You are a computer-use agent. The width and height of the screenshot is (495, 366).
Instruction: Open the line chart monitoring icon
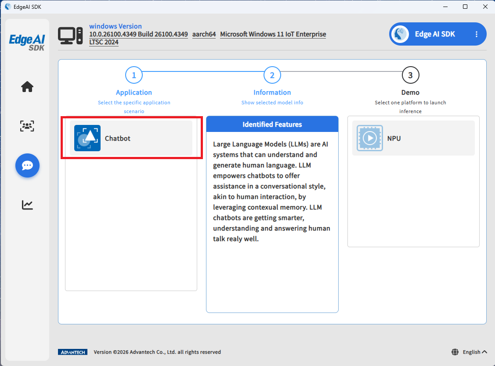pos(27,205)
